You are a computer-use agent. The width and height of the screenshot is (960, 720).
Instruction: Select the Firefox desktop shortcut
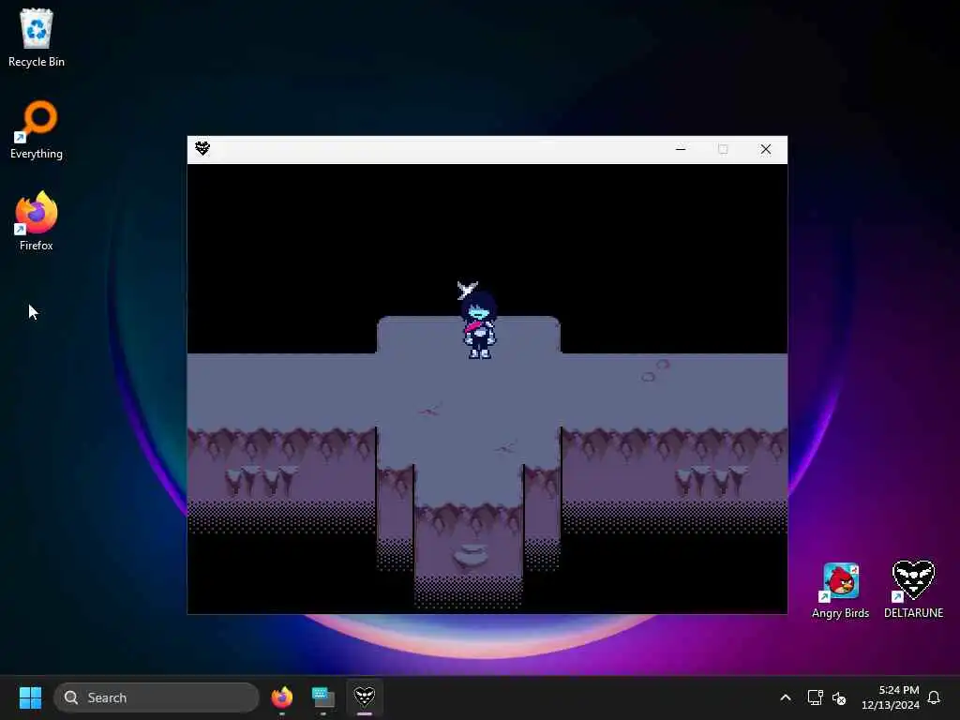point(37,221)
